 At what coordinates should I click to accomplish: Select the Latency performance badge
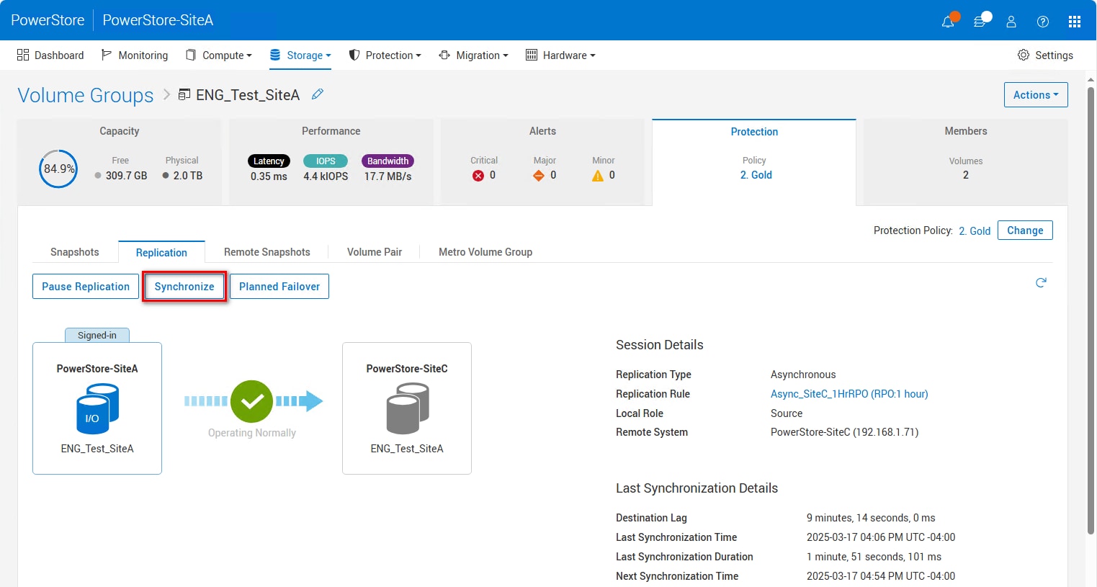269,161
